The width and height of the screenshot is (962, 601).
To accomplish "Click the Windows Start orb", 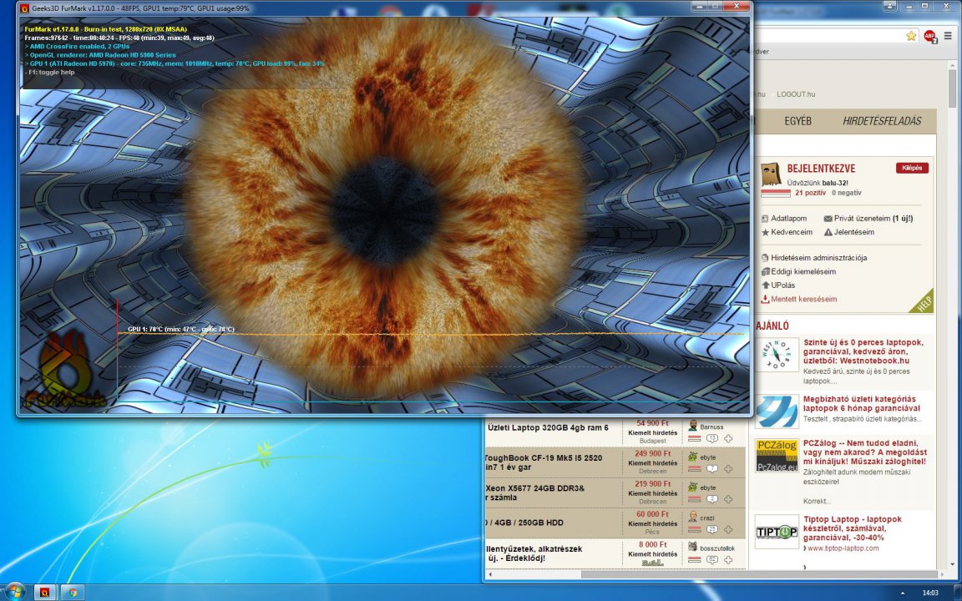I will [x=15, y=593].
